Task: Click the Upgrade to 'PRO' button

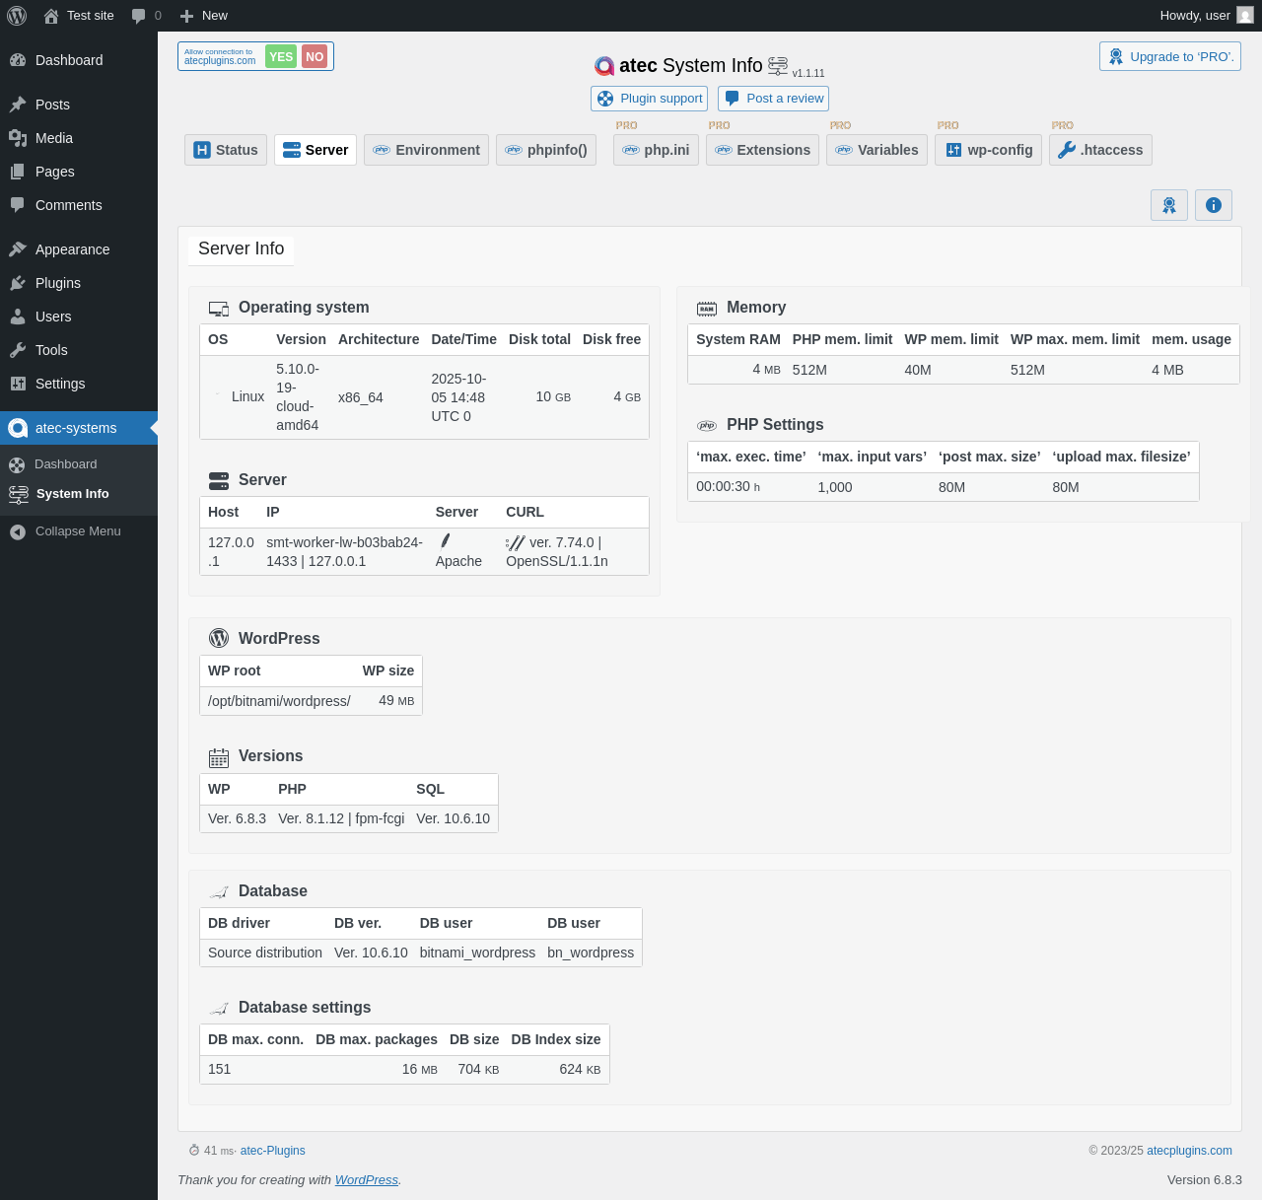Action: point(1169,56)
